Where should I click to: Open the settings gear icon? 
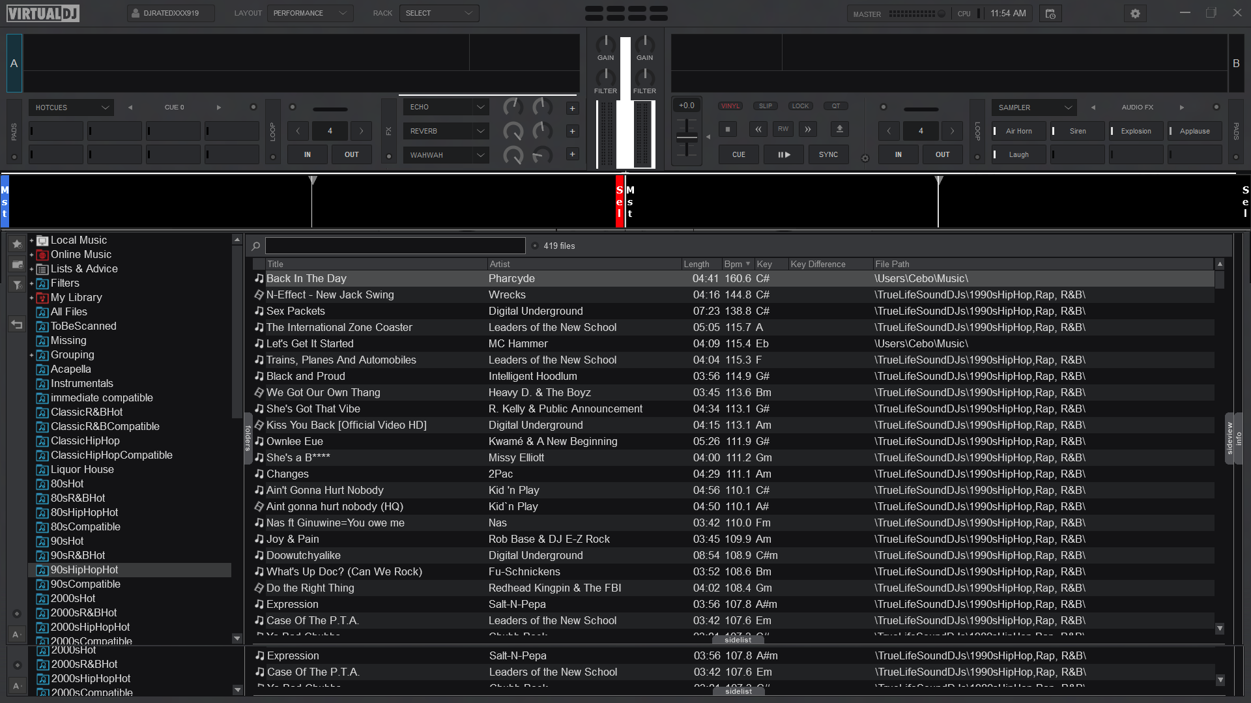[x=1135, y=13]
